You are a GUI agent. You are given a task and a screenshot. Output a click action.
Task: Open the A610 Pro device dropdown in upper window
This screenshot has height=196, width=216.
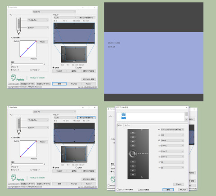[54, 12]
